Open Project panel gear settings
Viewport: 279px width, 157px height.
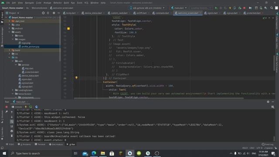click(54, 13)
